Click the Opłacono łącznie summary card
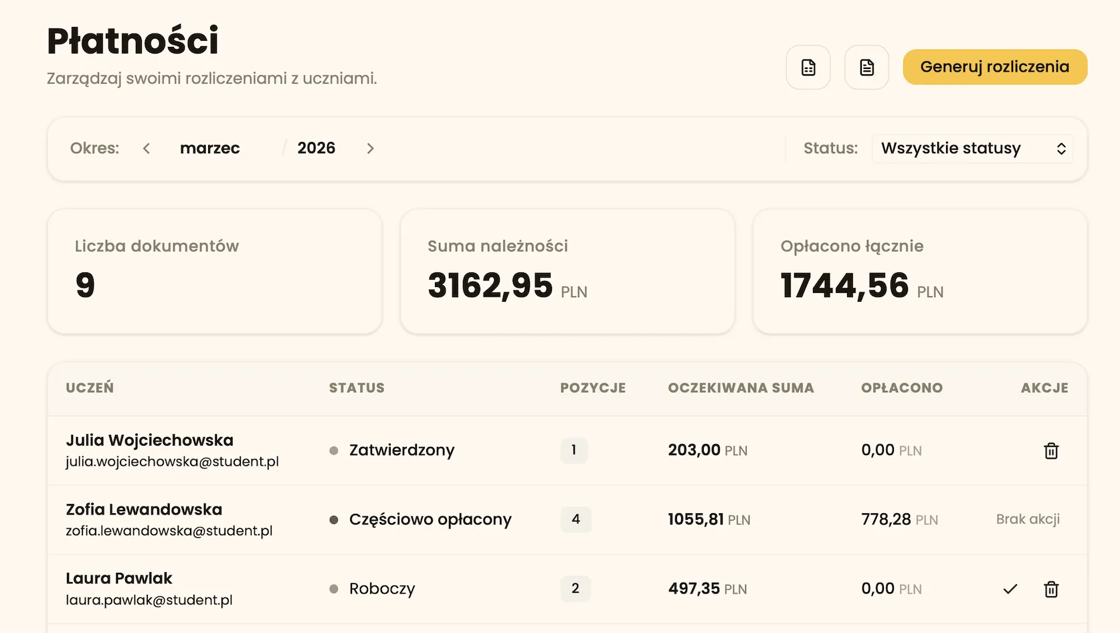The height and width of the screenshot is (633, 1120). [919, 272]
